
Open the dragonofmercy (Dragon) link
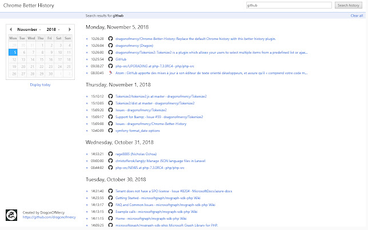pyautogui.click(x=134, y=46)
